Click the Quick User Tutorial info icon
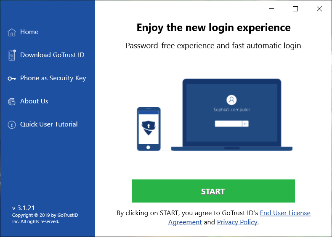This screenshot has width=332, height=237. coord(12,125)
